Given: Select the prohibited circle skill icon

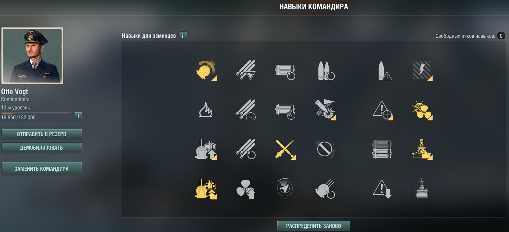Looking at the screenshot, I should point(325,149).
